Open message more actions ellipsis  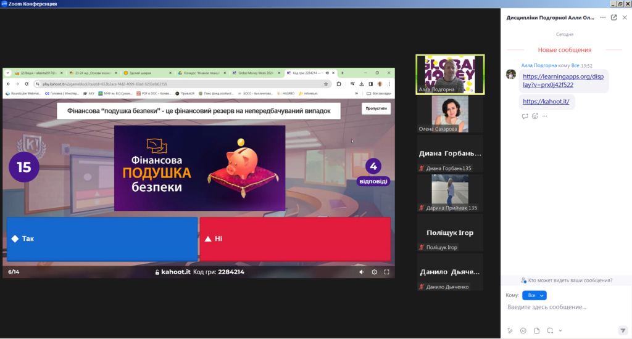[x=544, y=116]
